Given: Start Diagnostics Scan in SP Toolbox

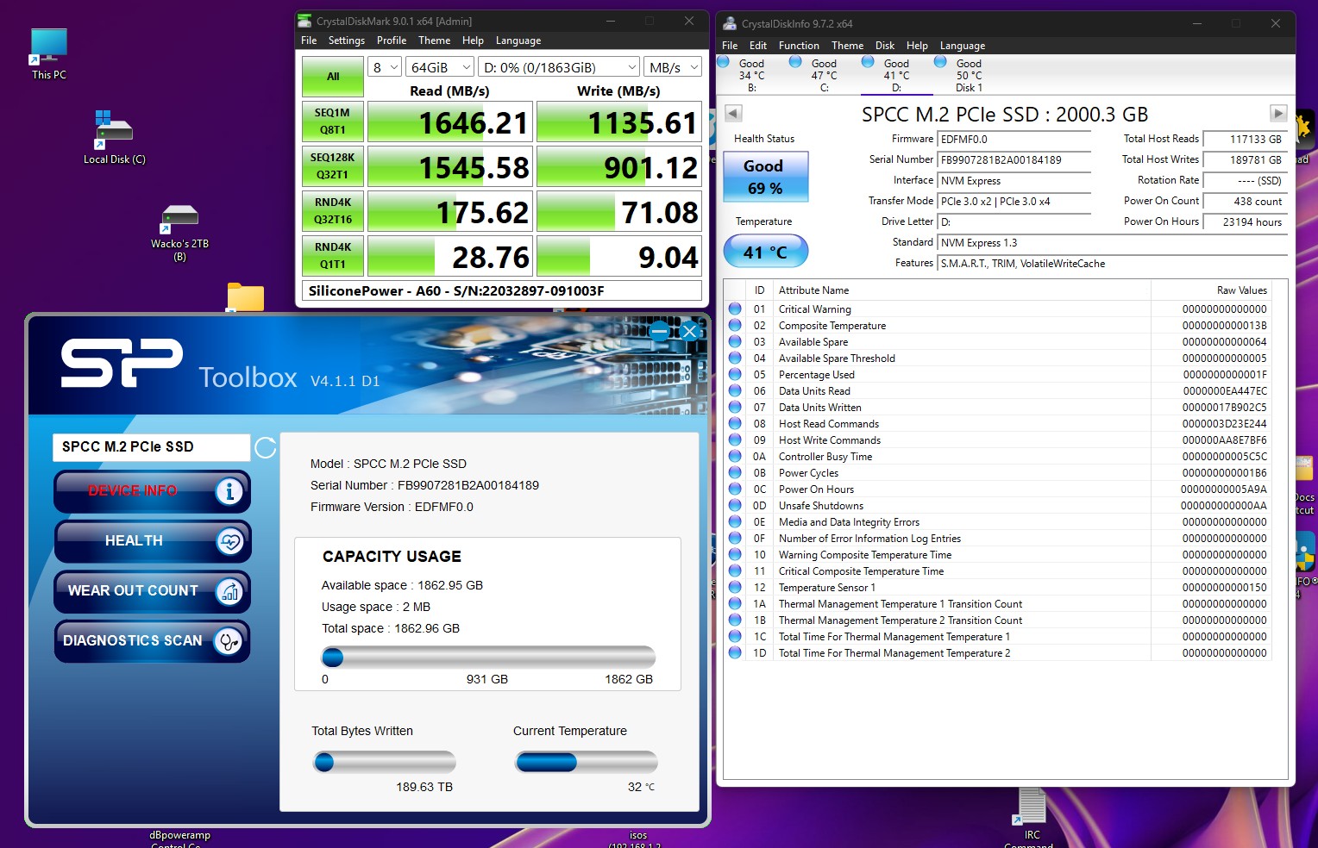Looking at the screenshot, I should pyautogui.click(x=152, y=641).
